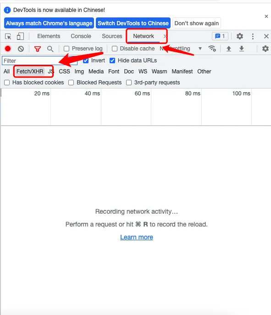
Task: Click Switch DevTools to Chinese button
Action: (x=133, y=23)
